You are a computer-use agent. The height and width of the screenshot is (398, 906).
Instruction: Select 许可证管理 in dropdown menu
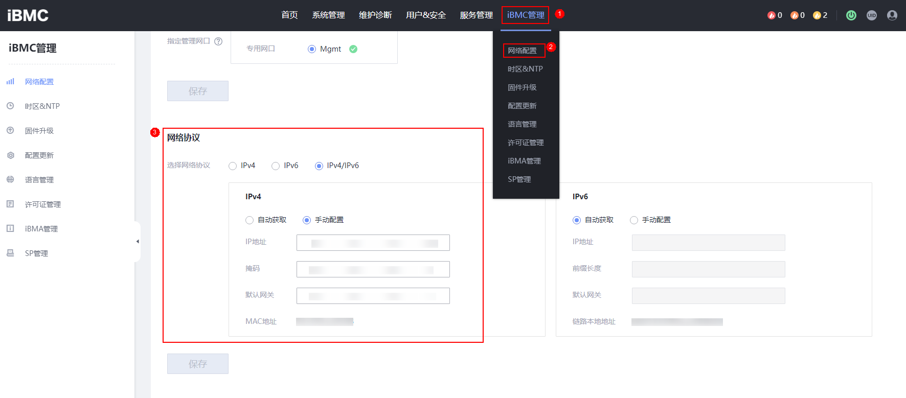[526, 143]
